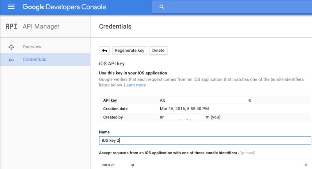Screen dimensions: 312x169
Task: Click the Created by row label
Action: click(113, 117)
